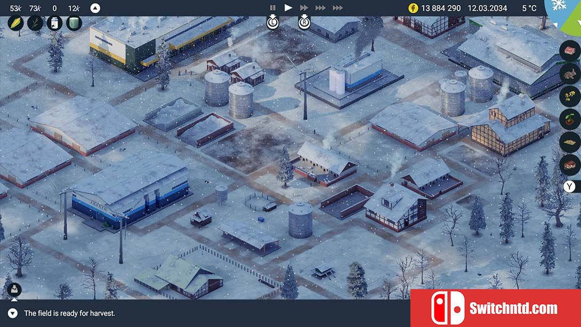Viewport: 581px width, 327px height.
Task: Open the corn resource icon
Action: [15, 23]
